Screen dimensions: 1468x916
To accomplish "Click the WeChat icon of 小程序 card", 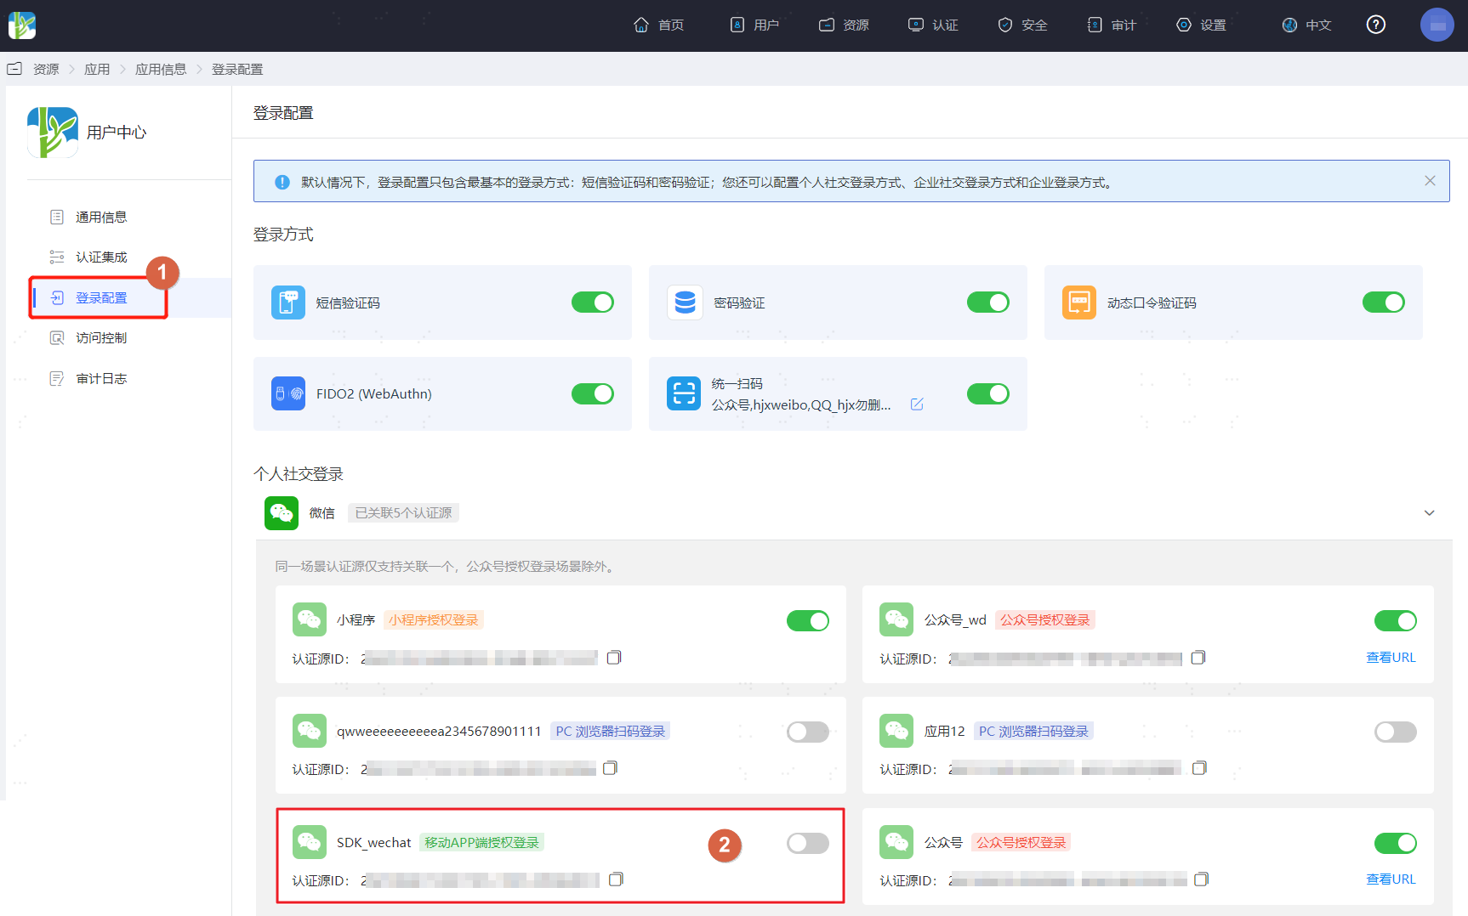I will 310,619.
